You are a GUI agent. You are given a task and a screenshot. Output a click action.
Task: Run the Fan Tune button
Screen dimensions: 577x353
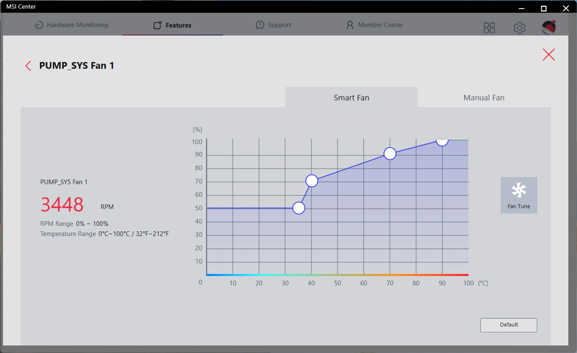(519, 195)
